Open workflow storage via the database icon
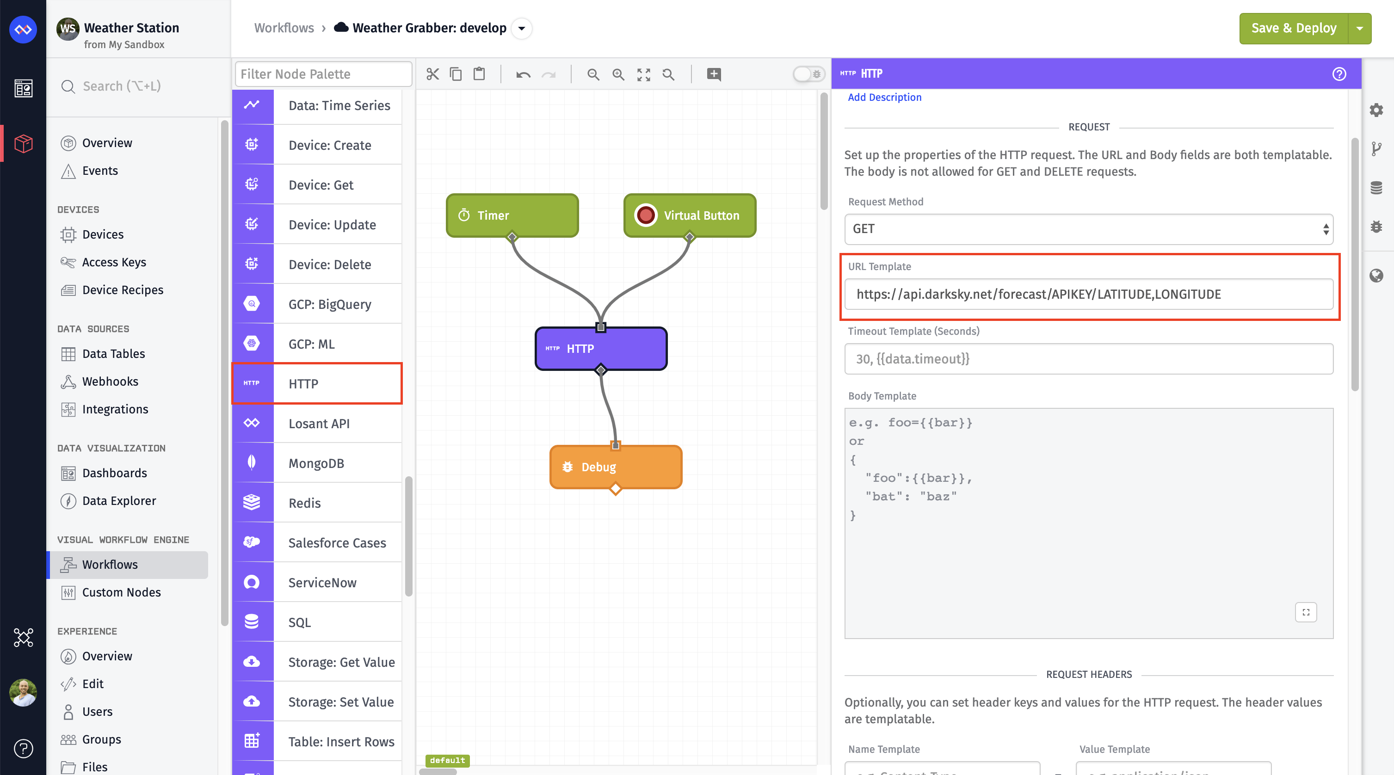 1376,188
